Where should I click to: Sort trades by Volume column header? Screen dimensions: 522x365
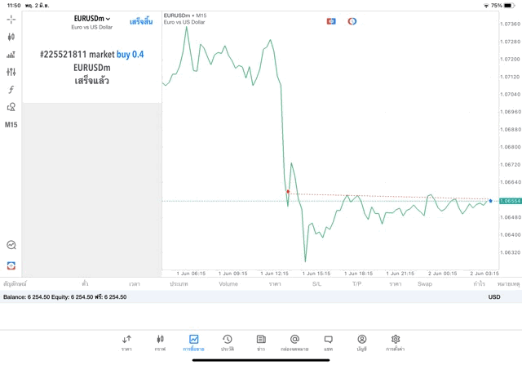pos(228,284)
